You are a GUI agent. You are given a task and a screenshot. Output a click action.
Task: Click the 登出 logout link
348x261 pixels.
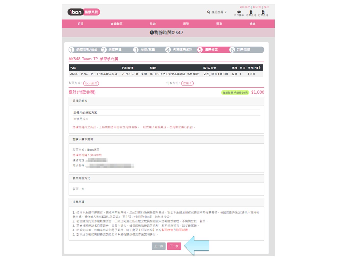(266, 7)
